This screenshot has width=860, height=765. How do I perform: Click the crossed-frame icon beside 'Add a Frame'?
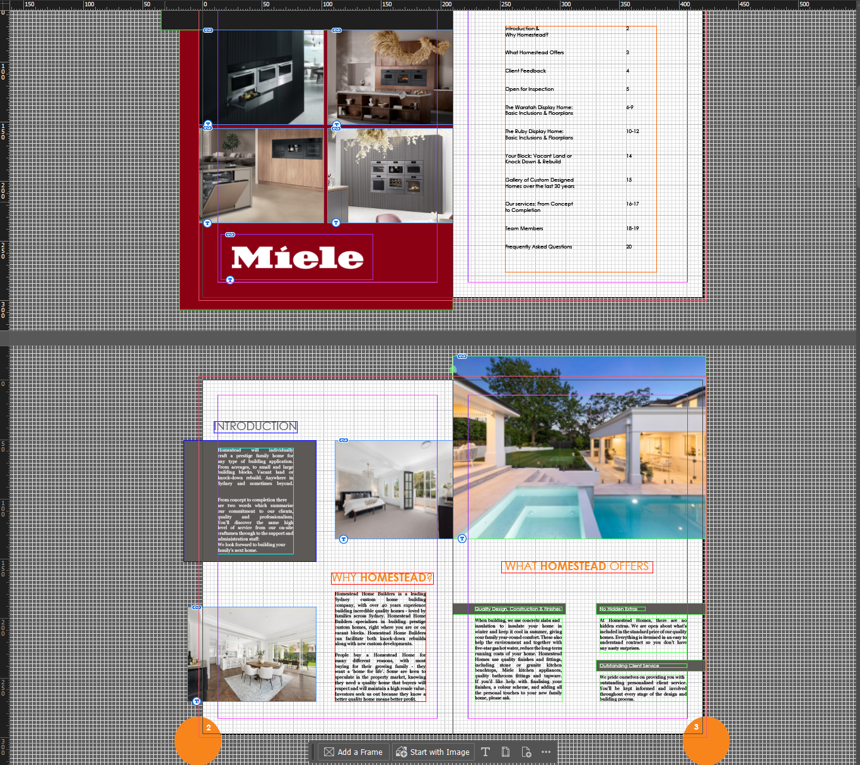click(x=330, y=752)
